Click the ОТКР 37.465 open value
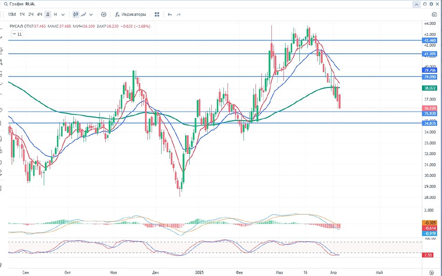 35,26
